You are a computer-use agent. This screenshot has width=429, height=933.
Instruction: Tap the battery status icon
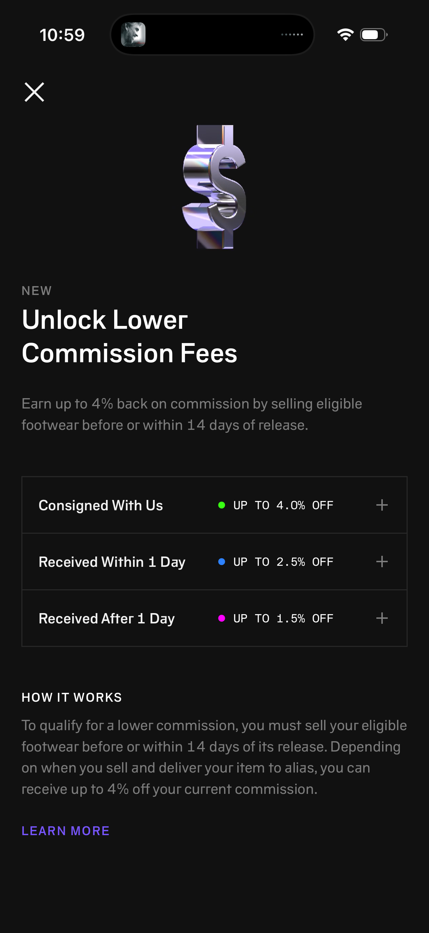[x=374, y=35]
